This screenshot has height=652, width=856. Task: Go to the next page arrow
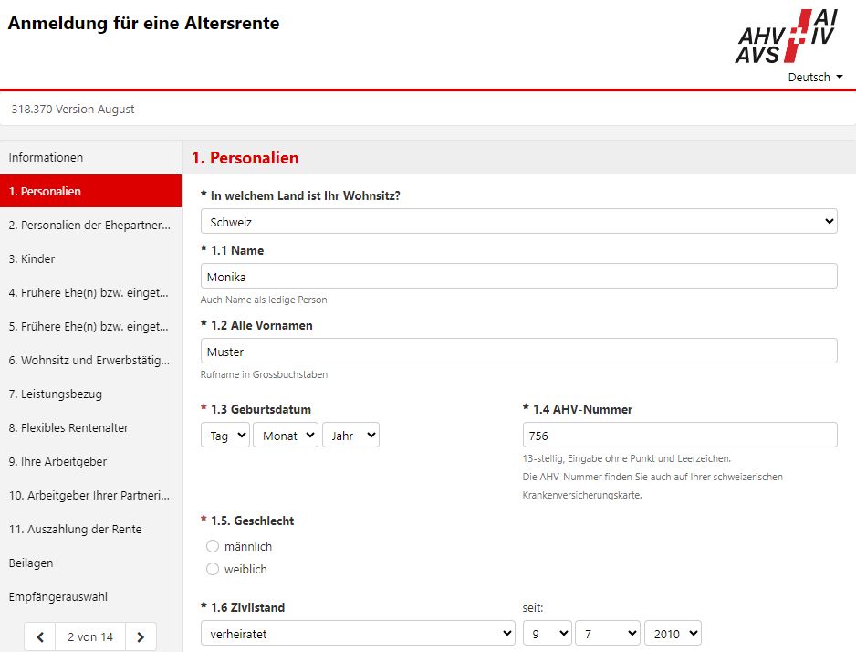(x=140, y=636)
